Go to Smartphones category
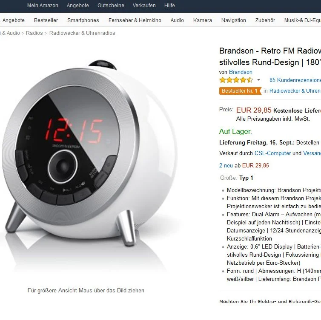 click(x=83, y=20)
